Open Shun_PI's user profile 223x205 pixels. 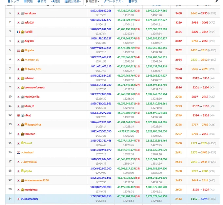click(x=29, y=106)
